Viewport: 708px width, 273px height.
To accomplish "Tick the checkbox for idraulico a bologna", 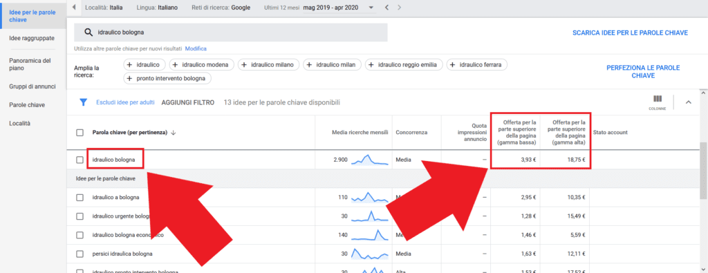I will pyautogui.click(x=80, y=197).
